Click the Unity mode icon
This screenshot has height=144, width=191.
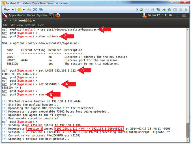click(x=41, y=10)
